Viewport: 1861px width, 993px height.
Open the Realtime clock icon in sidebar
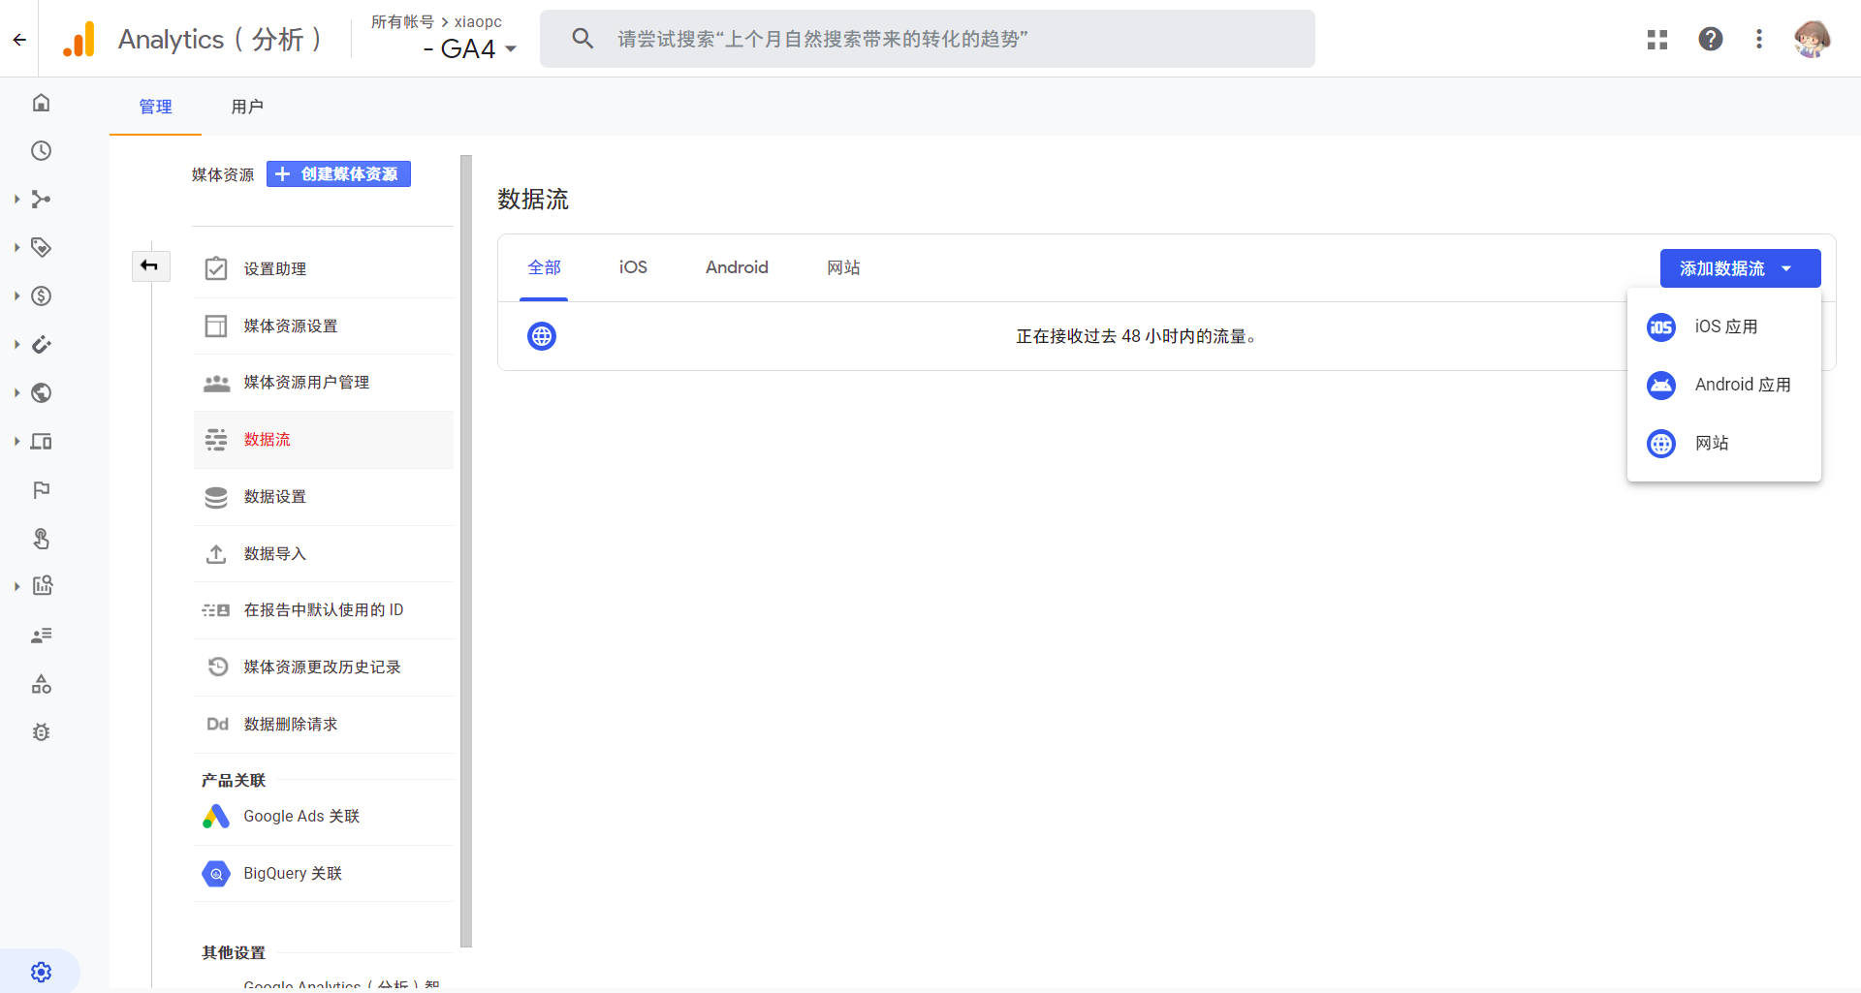[x=41, y=151]
